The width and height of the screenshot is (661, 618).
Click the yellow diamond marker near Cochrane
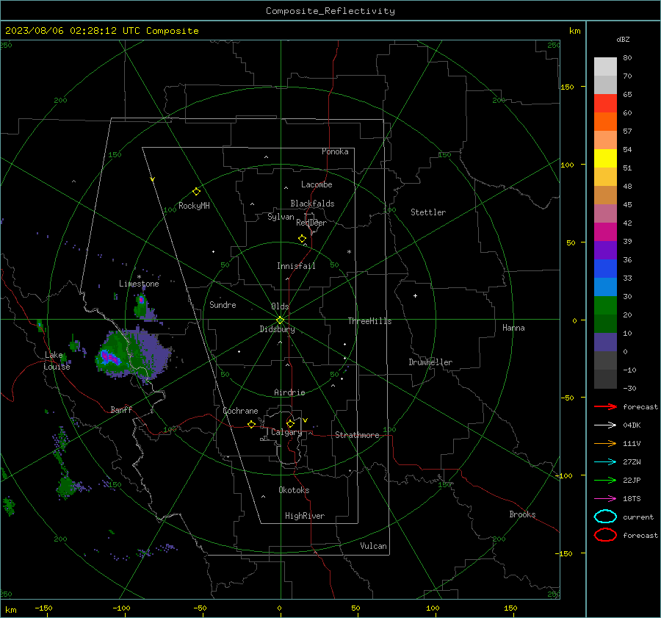(x=251, y=425)
